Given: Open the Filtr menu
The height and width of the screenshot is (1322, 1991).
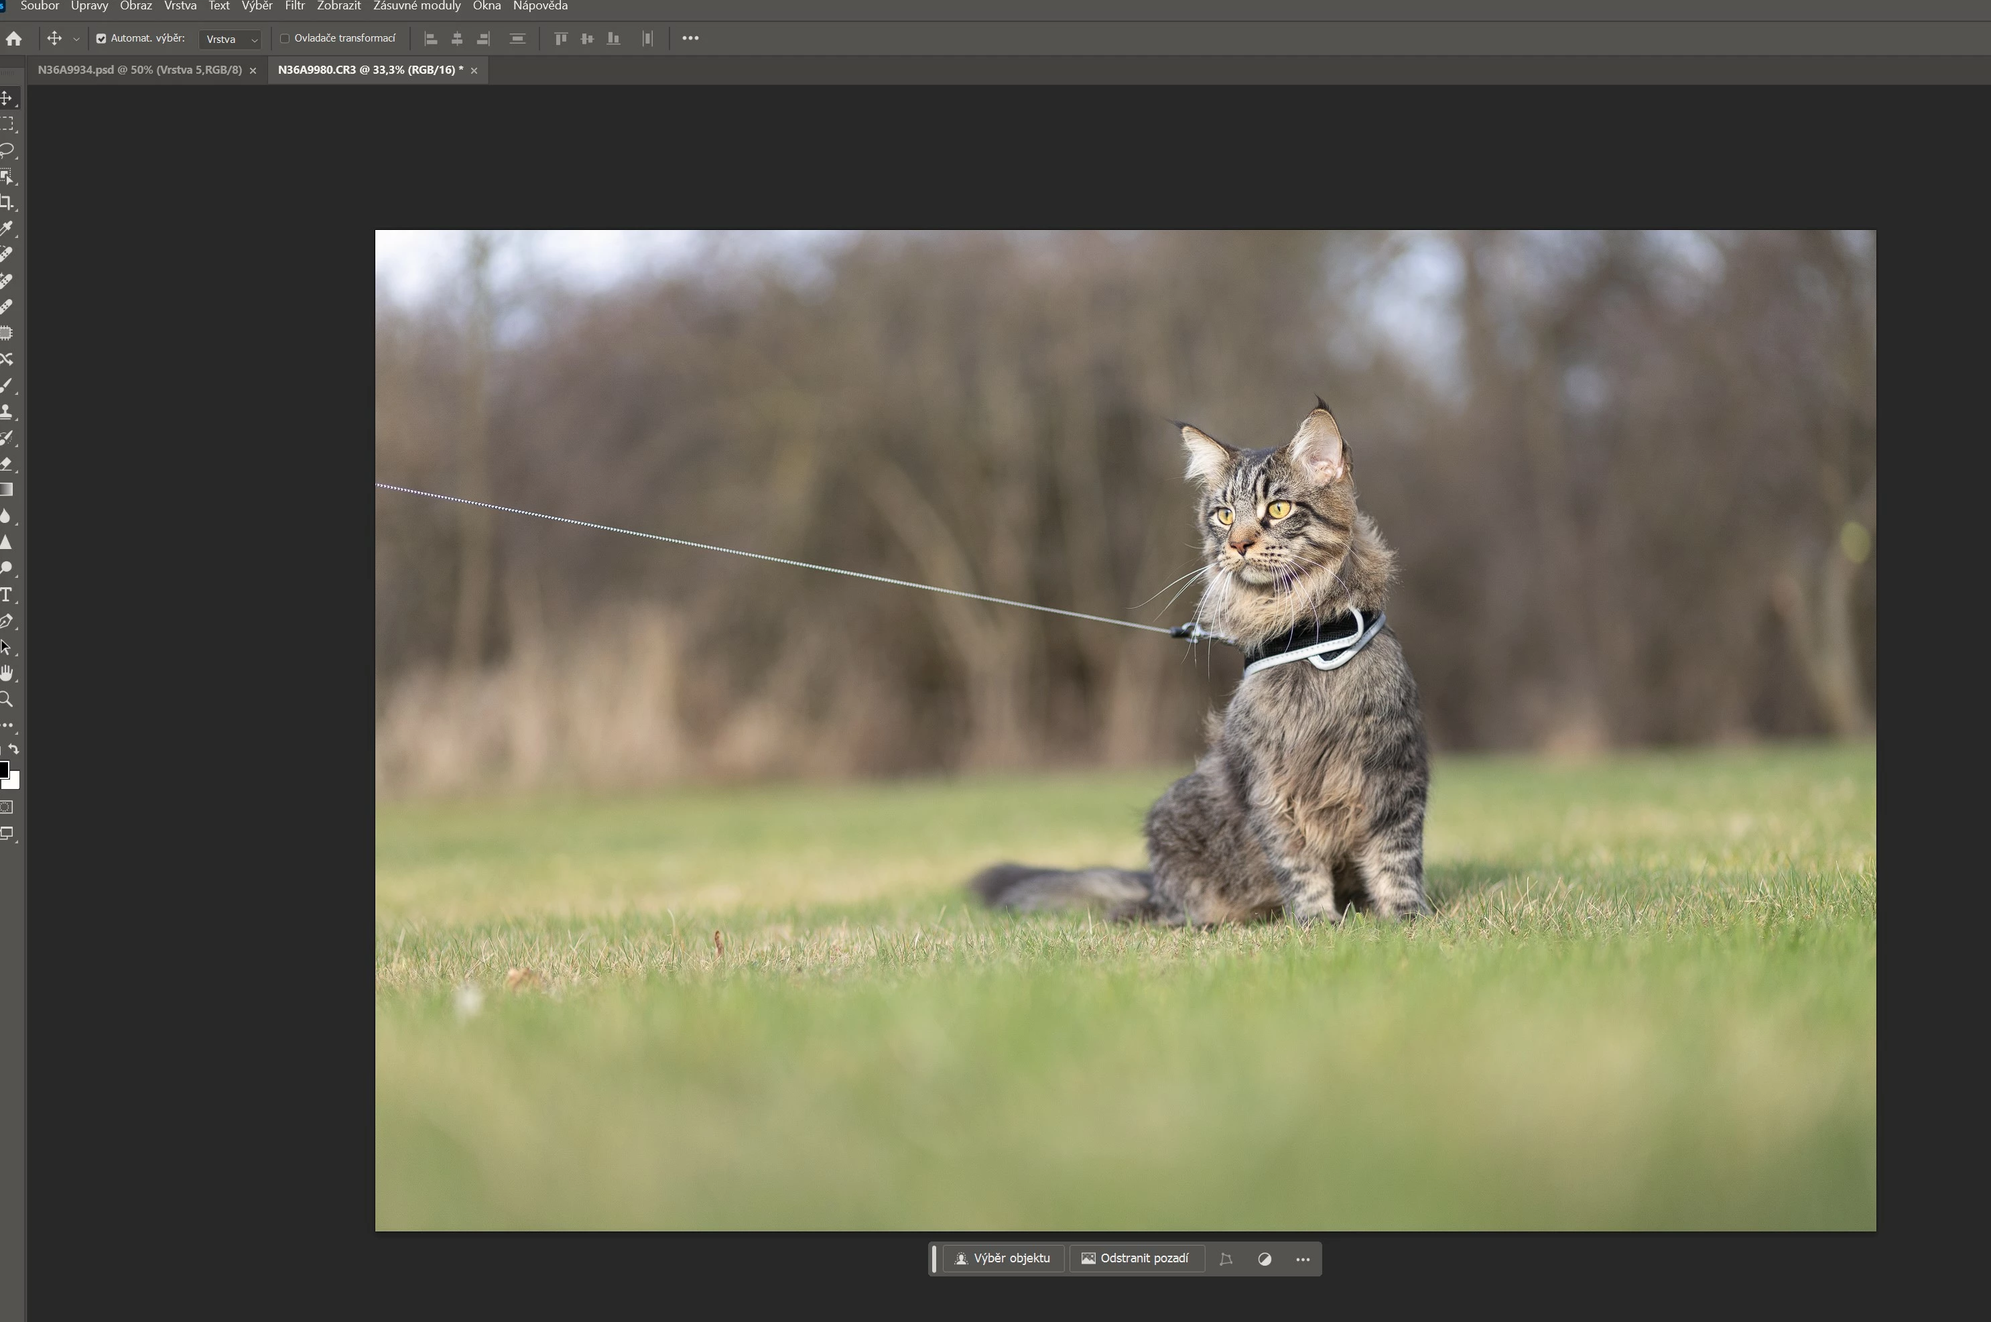Looking at the screenshot, I should coord(294,6).
